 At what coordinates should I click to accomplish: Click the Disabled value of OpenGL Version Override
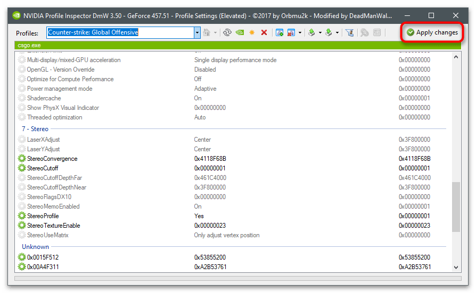(x=205, y=70)
